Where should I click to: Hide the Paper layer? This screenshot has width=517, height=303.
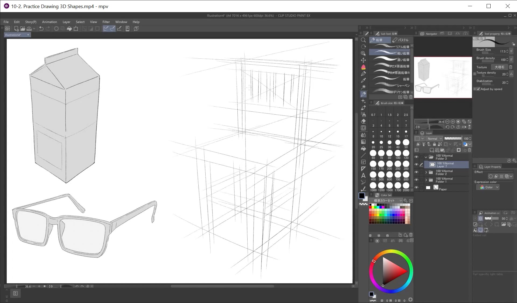[417, 188]
